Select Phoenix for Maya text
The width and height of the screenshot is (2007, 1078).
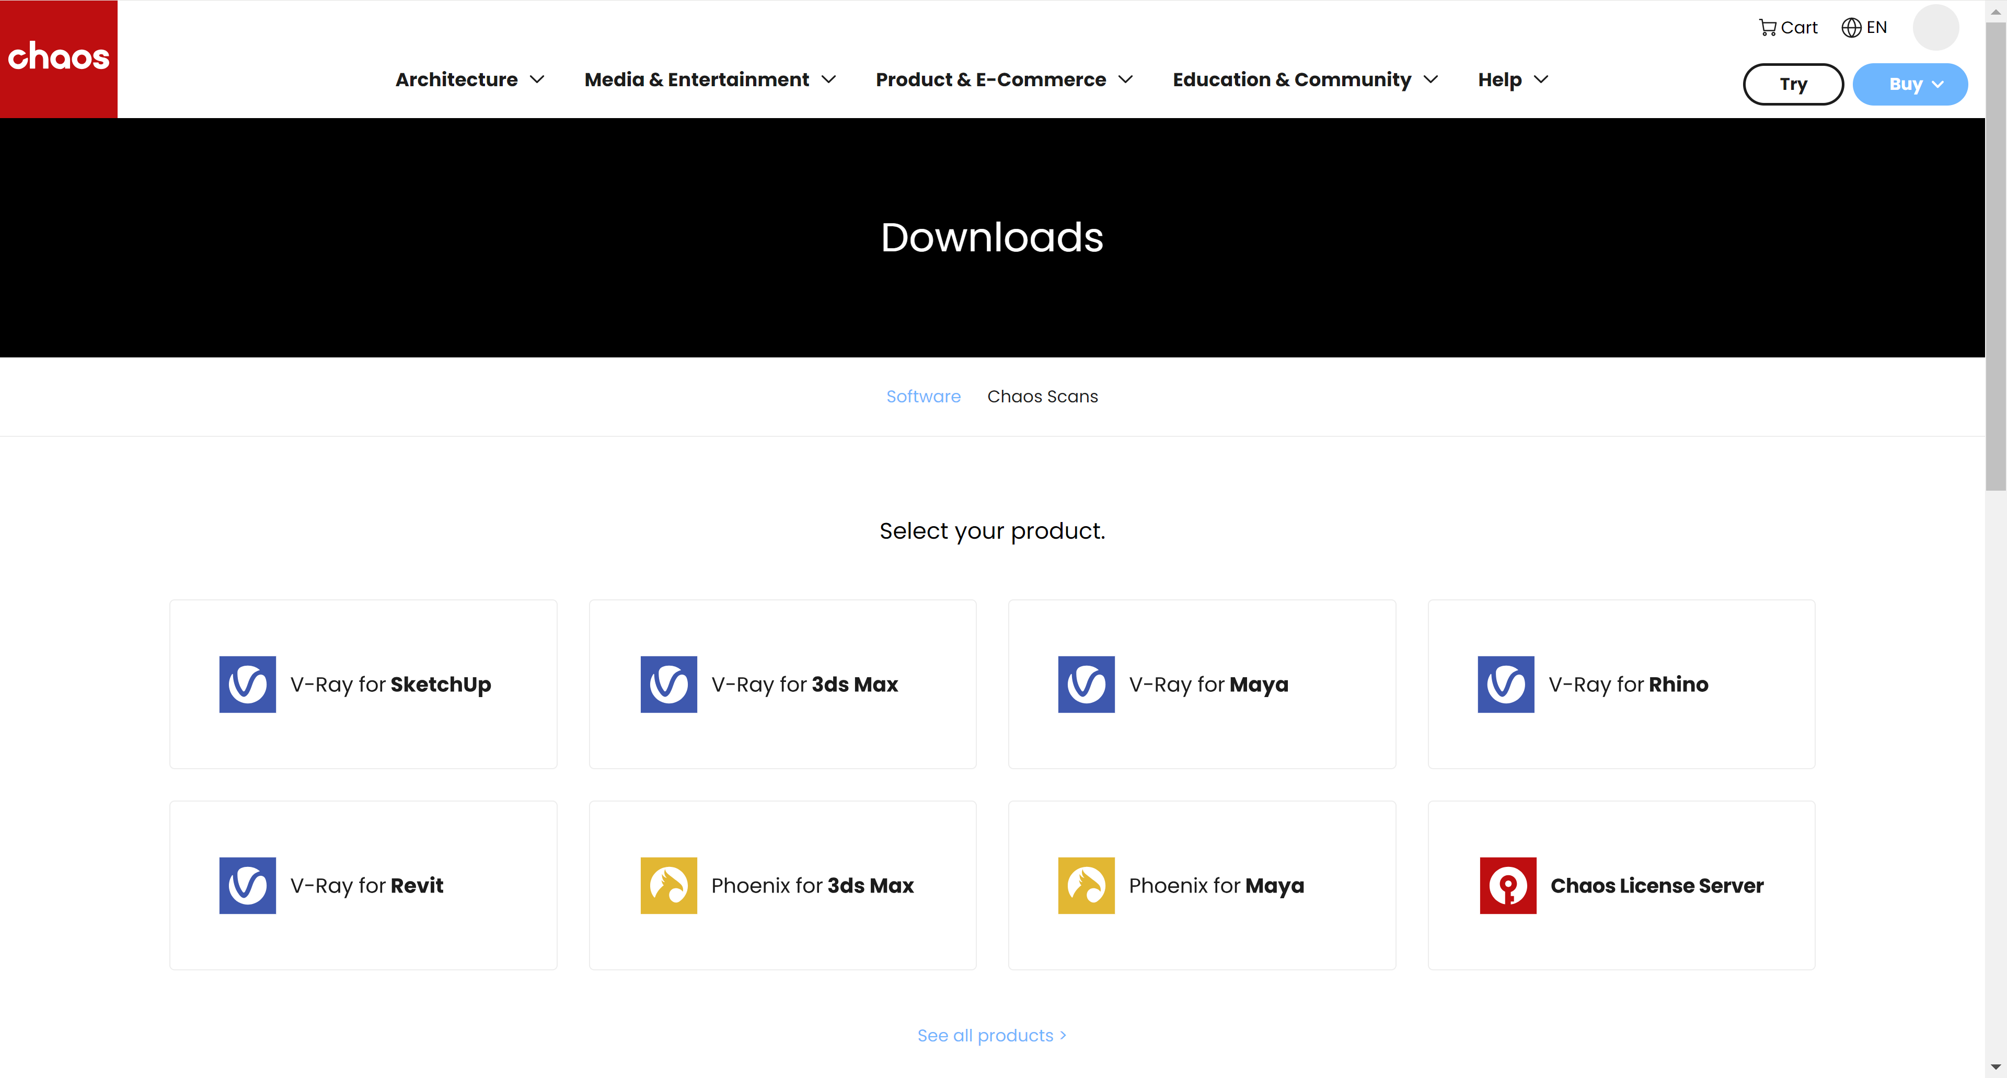[x=1216, y=886]
